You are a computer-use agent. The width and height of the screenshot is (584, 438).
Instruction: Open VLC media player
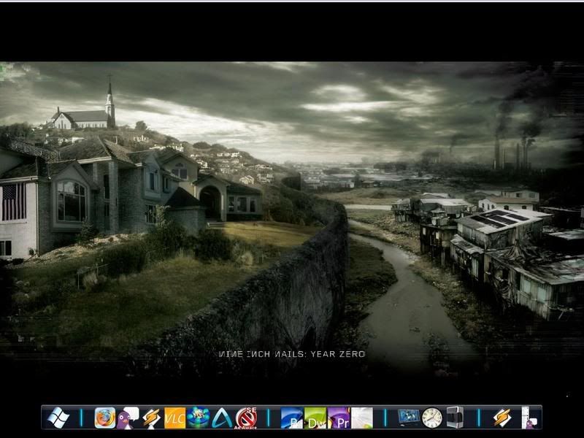(175, 418)
